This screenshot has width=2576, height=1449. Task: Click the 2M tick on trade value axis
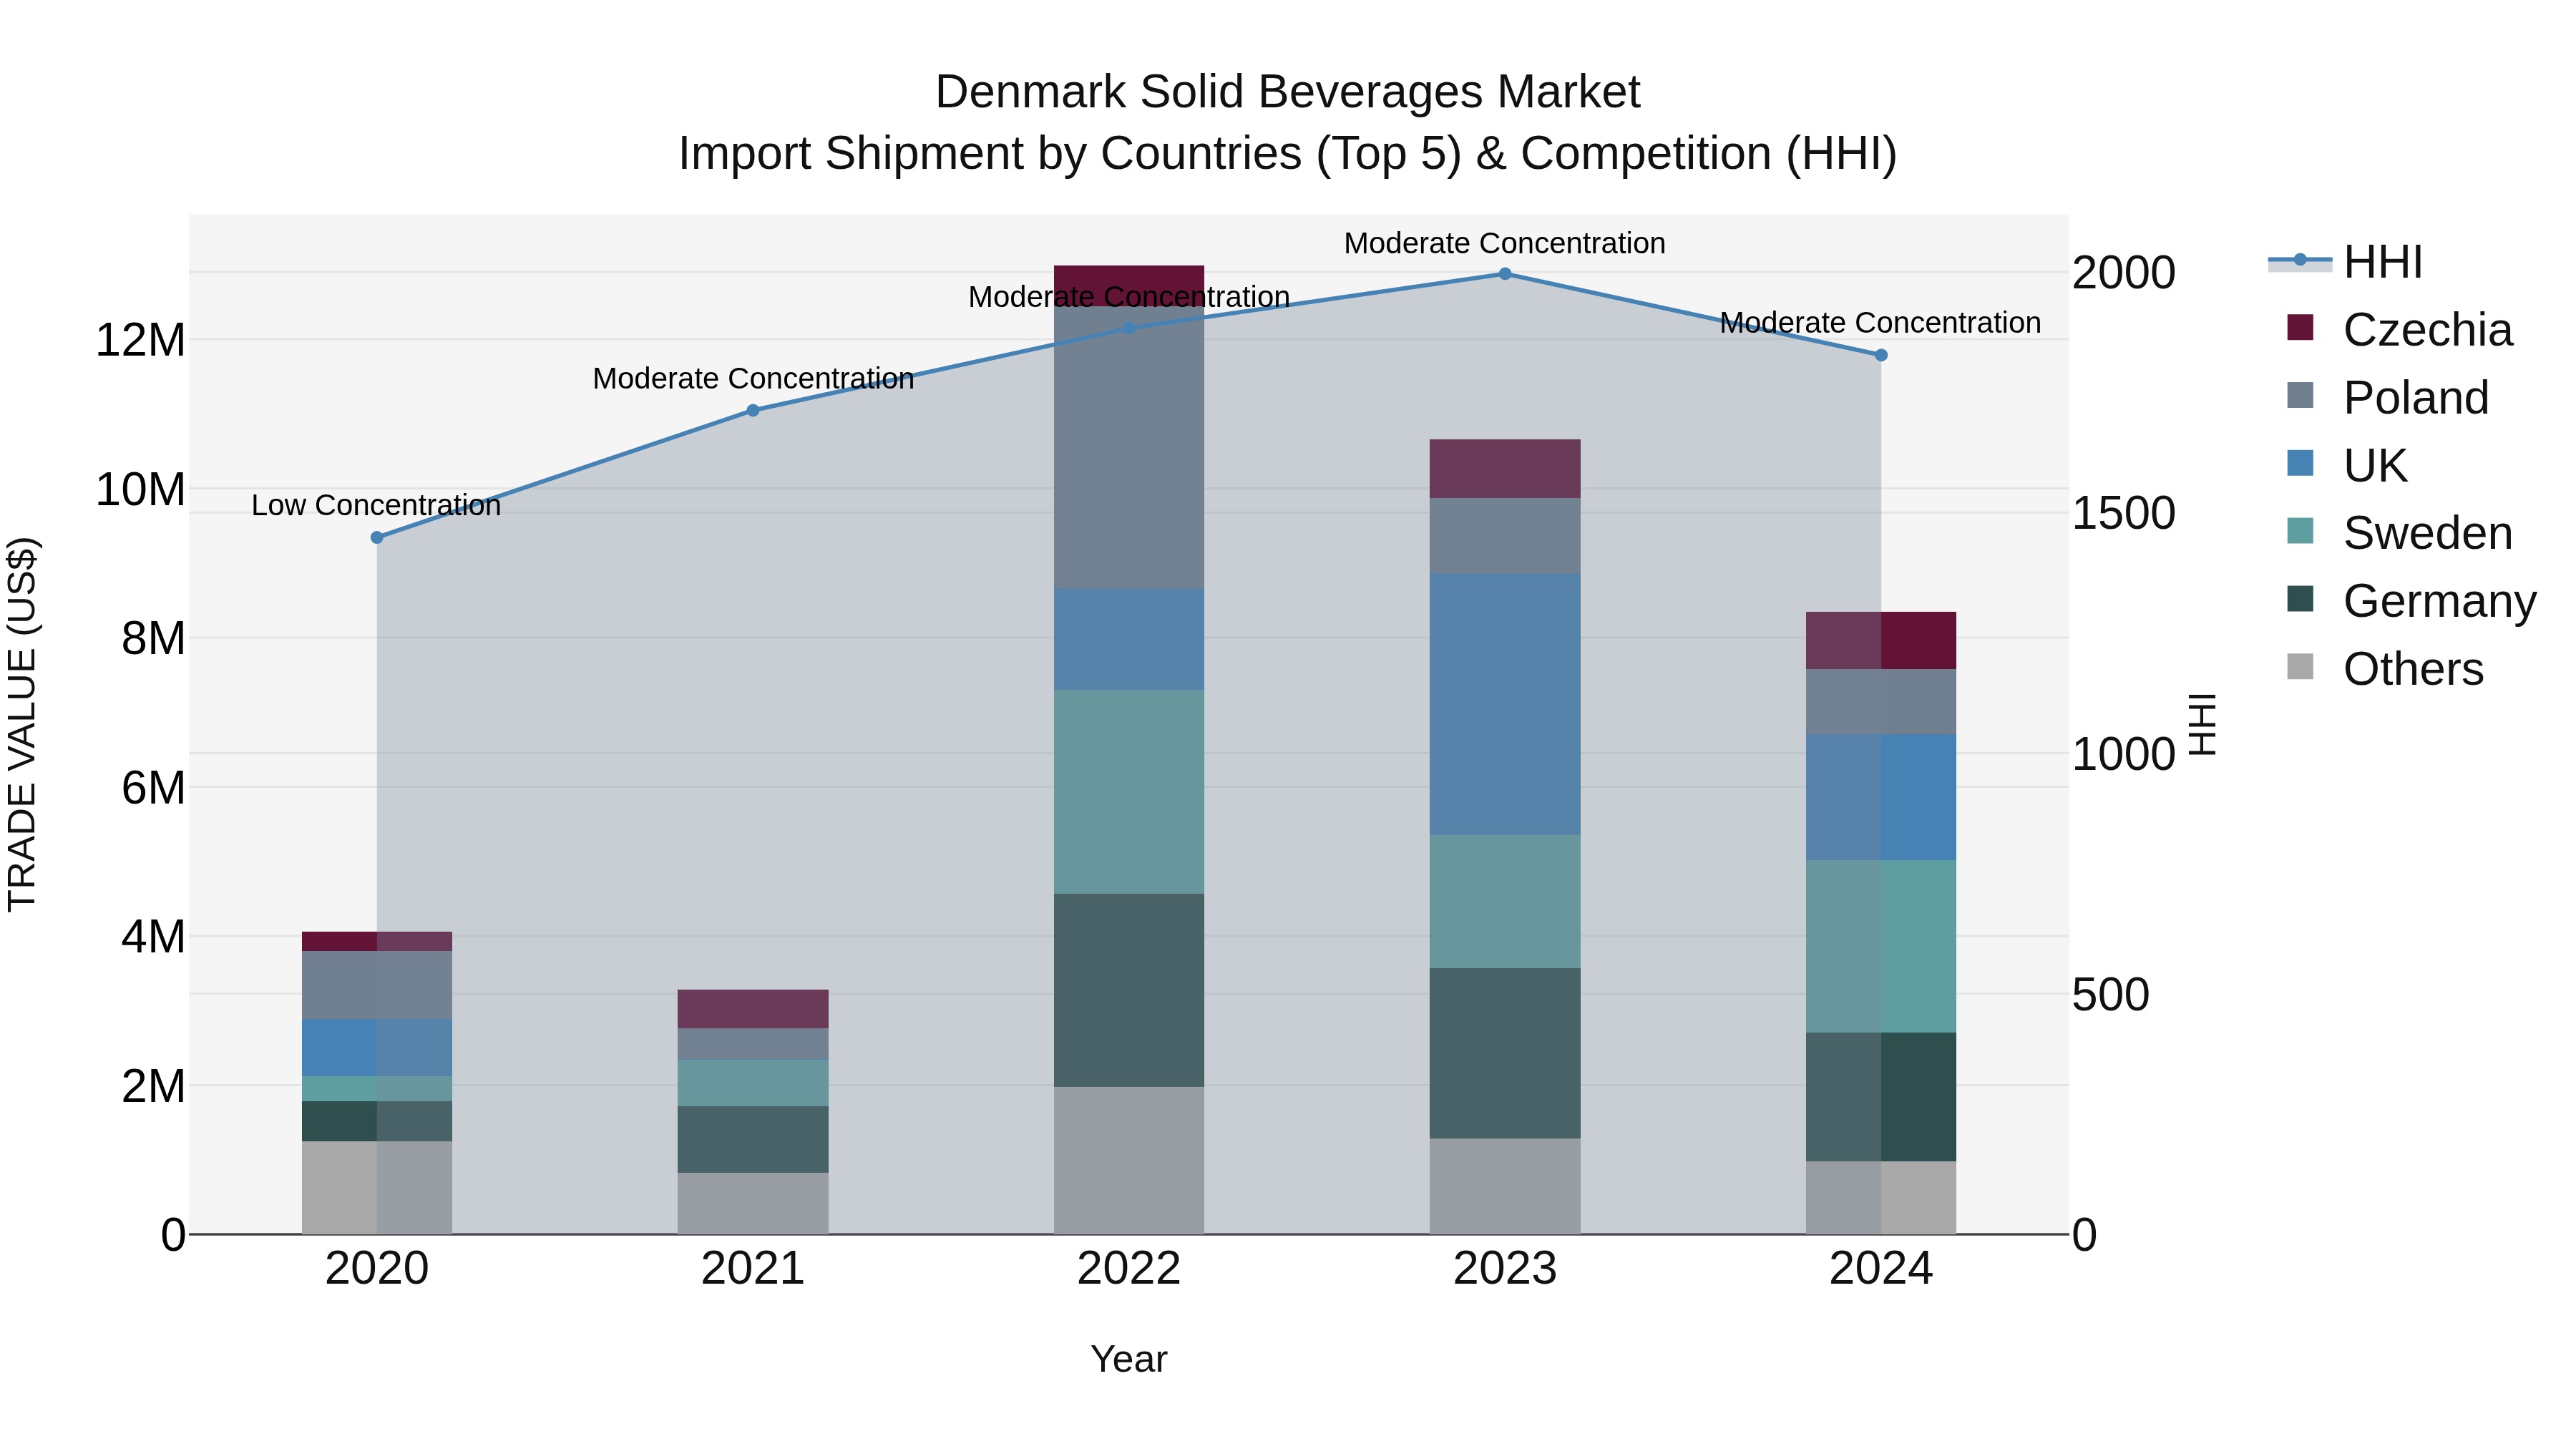pyautogui.click(x=153, y=1085)
